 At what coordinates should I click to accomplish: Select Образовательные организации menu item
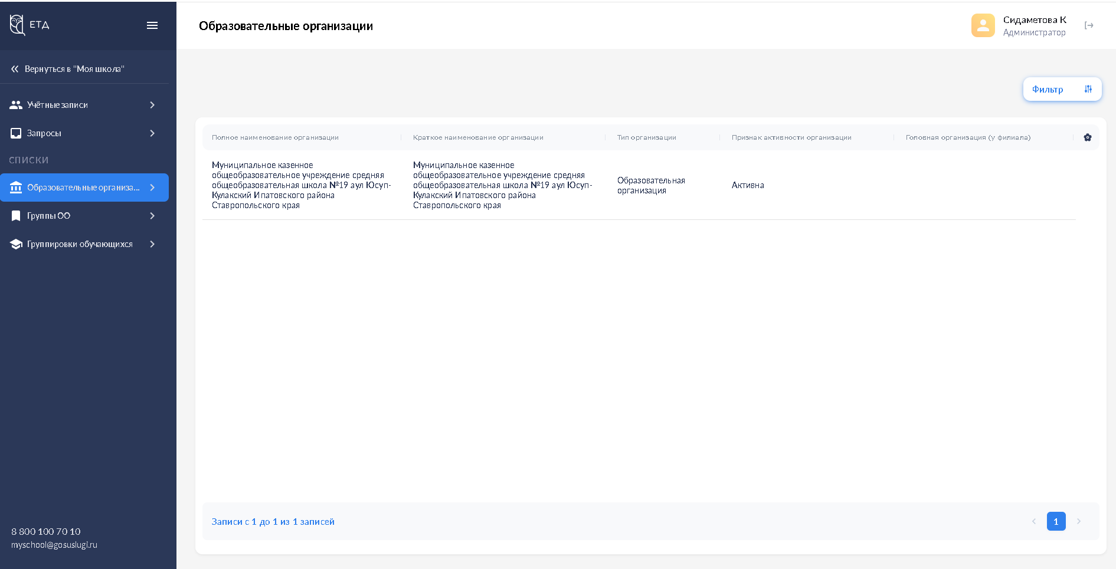coord(83,188)
